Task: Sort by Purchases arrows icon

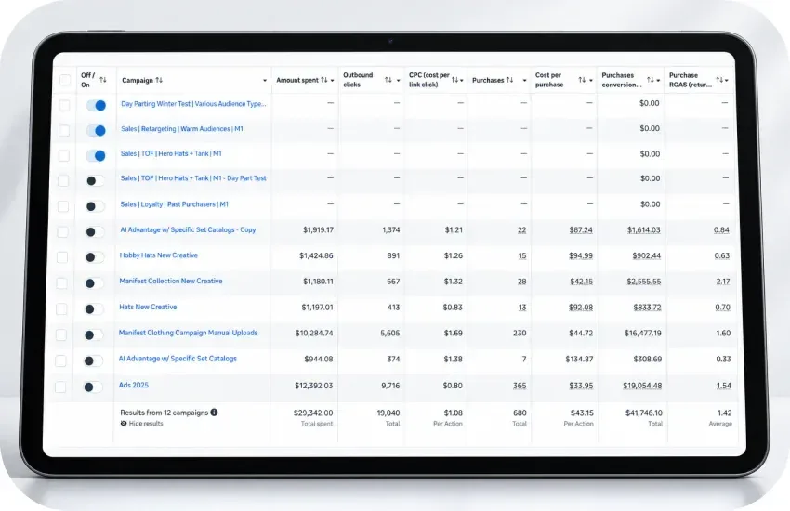Action: [x=510, y=80]
